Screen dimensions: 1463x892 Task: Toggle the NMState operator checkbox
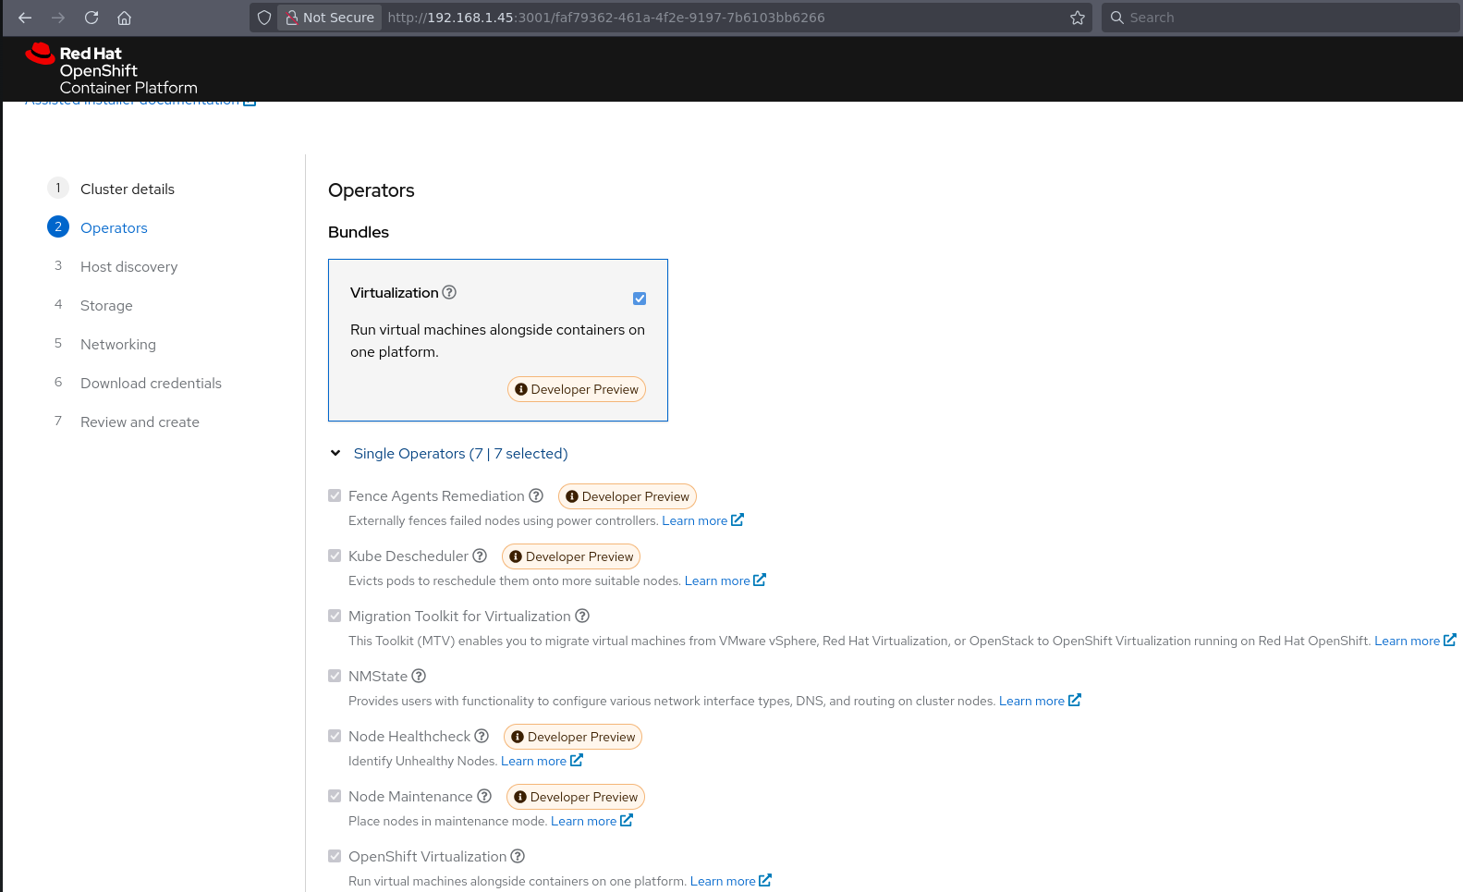335,677
